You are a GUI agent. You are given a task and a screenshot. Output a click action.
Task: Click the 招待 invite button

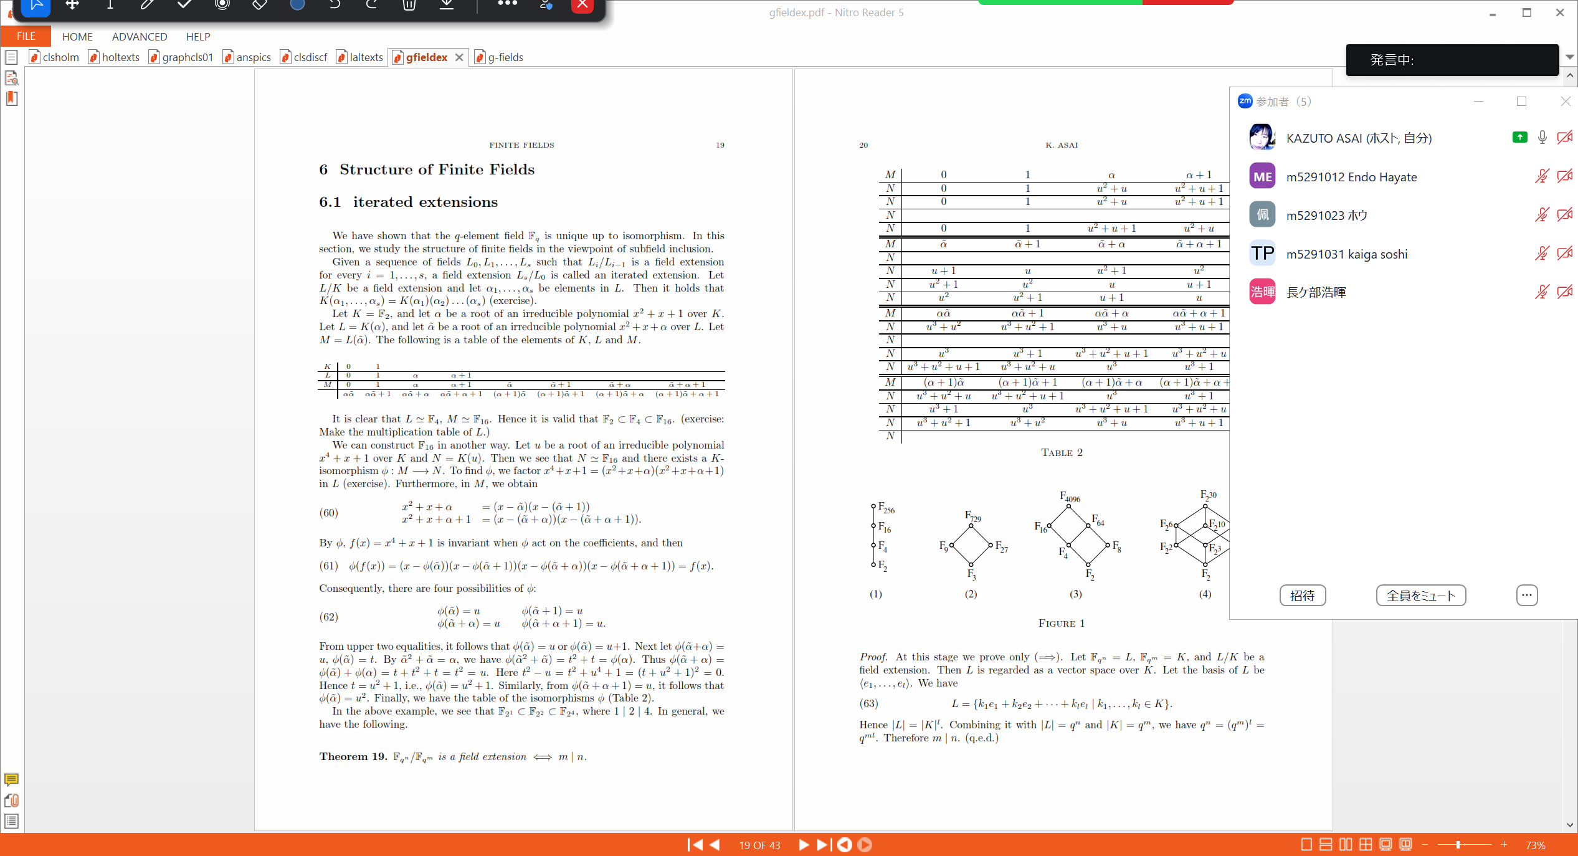(1303, 596)
